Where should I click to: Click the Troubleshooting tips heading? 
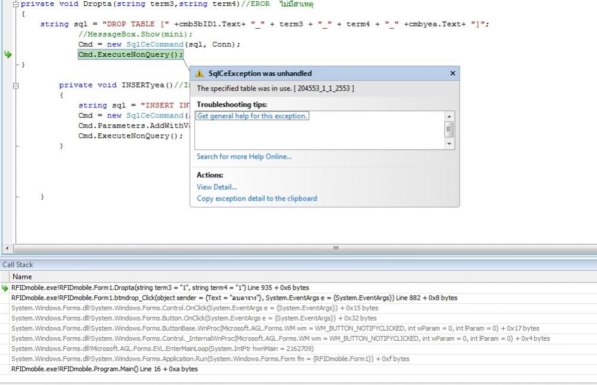tap(231, 104)
